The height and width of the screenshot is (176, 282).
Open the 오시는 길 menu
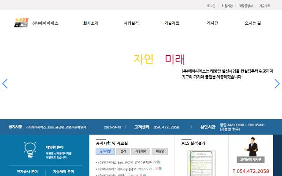[253, 23]
